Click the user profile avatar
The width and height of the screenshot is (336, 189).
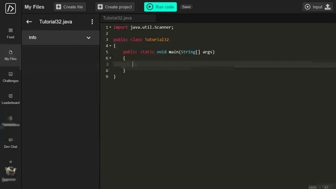coord(10,171)
